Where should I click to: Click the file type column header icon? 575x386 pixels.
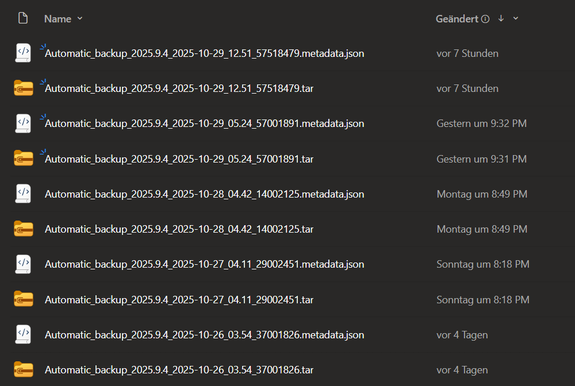point(23,18)
